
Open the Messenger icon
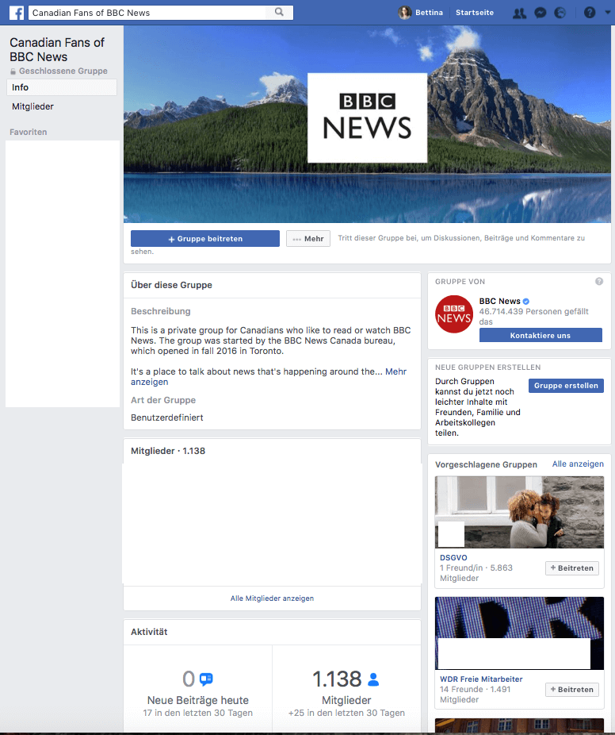tap(540, 13)
